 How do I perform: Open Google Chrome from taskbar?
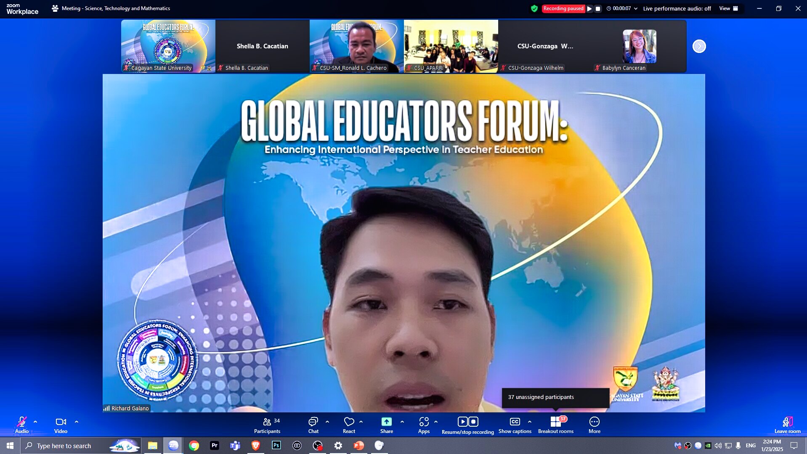click(x=194, y=446)
